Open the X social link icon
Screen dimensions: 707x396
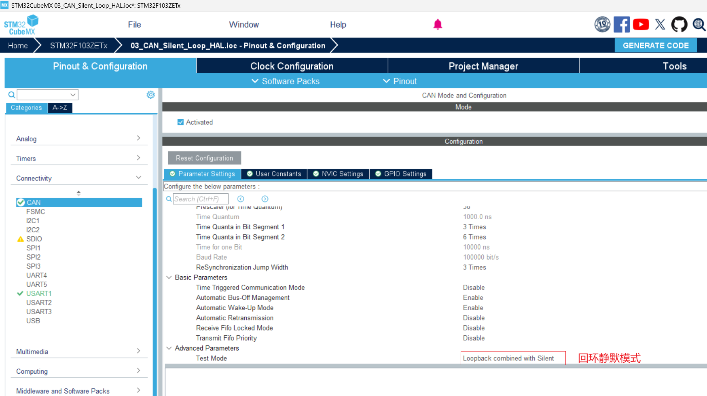click(x=660, y=24)
